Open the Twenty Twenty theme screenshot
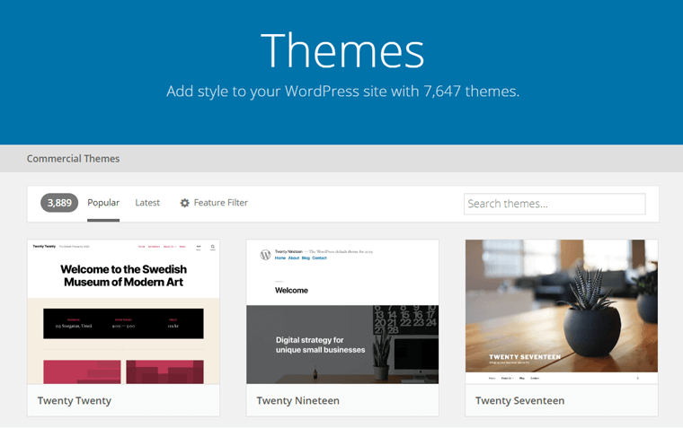 [123, 311]
